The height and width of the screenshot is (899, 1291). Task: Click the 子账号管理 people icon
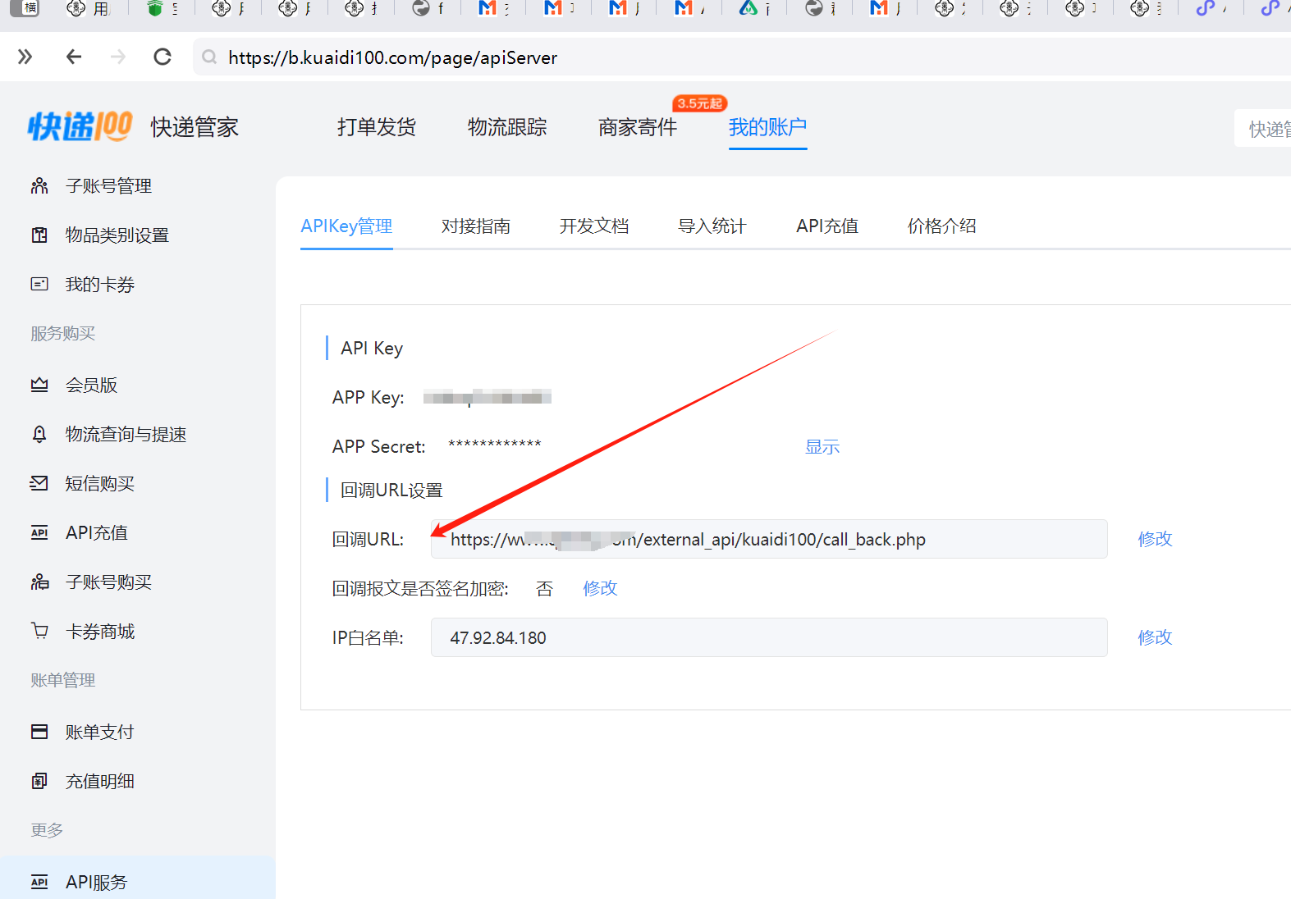(39, 186)
